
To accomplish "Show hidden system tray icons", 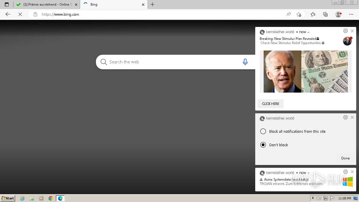I will pyautogui.click(x=313, y=198).
